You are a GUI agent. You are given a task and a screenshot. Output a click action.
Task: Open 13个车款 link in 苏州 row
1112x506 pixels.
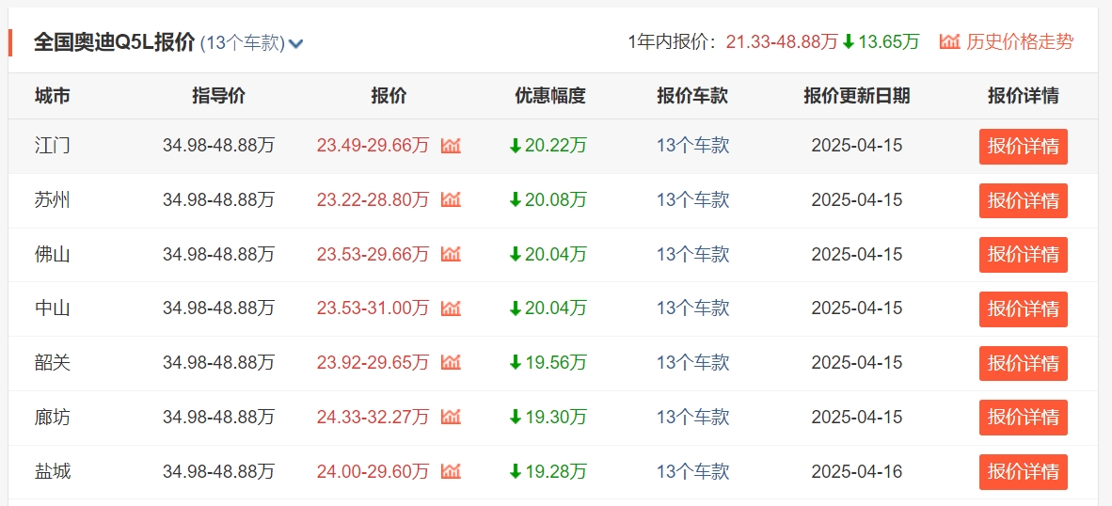[692, 200]
